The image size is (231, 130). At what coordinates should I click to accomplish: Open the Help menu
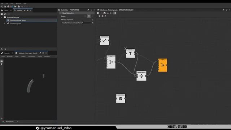(25, 3)
